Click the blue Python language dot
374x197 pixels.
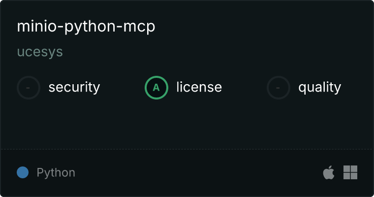pyautogui.click(x=23, y=172)
